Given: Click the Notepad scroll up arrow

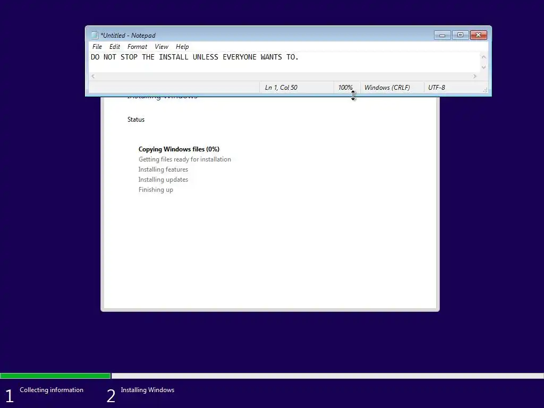Looking at the screenshot, I should coord(483,57).
